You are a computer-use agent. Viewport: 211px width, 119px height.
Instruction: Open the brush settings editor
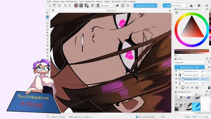92,6
